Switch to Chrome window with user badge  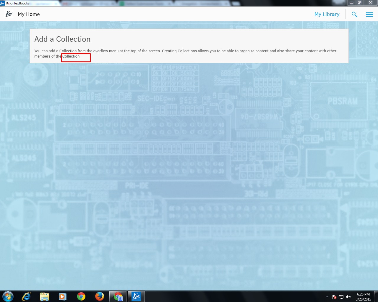[118, 296]
